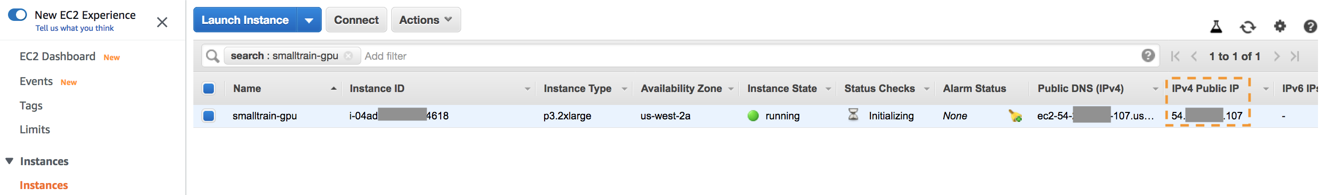Viewport: 1325px width, 195px height.
Task: Select the smalltrain-gpu row checkbox
Action: pos(209,116)
